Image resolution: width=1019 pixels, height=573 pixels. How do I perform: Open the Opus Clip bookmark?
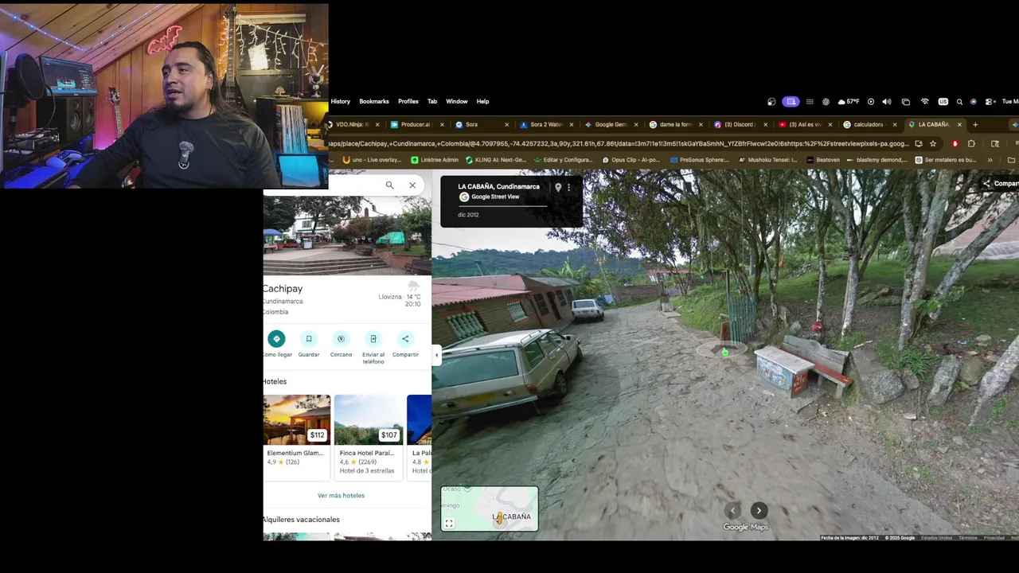click(x=631, y=160)
